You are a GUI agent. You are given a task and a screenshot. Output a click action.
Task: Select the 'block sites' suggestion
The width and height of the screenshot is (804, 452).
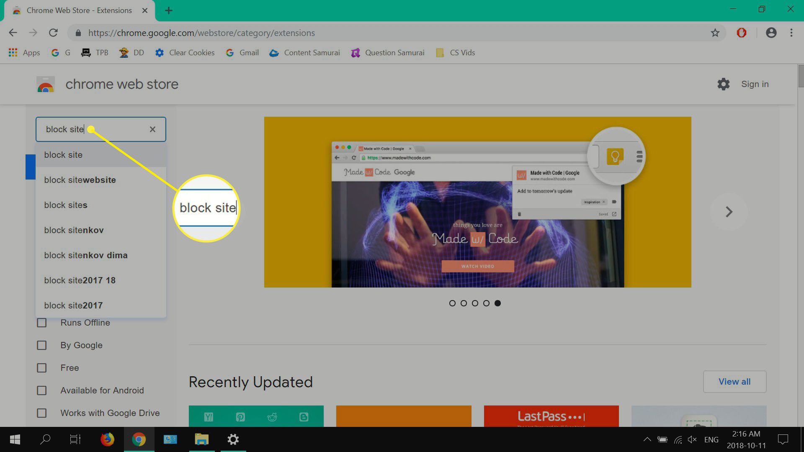pyautogui.click(x=101, y=205)
